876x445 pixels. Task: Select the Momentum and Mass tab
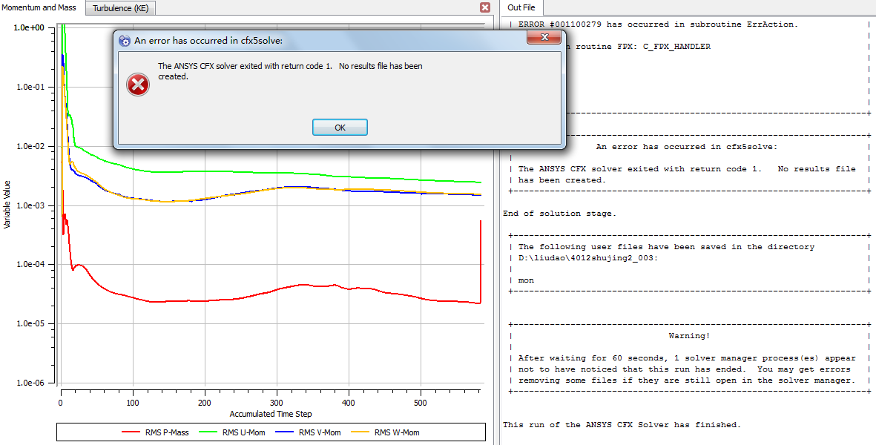tap(39, 7)
